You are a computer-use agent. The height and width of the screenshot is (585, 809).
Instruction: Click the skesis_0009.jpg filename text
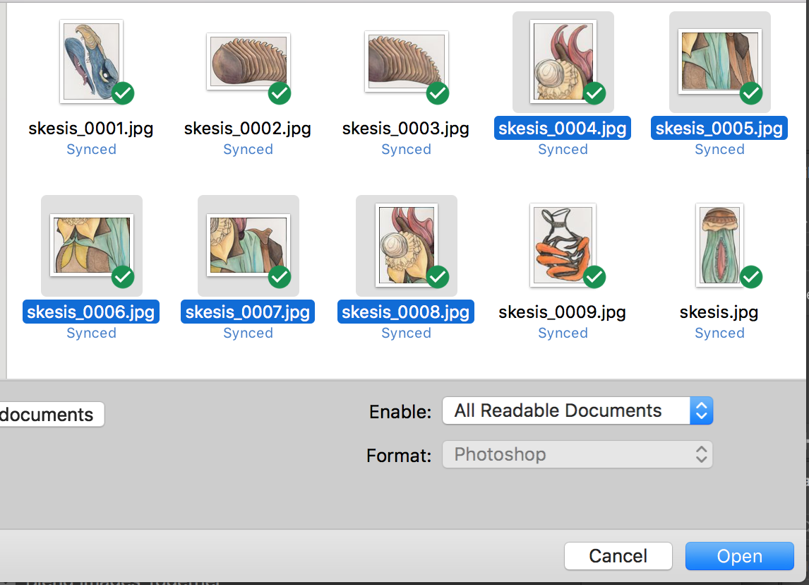click(563, 312)
